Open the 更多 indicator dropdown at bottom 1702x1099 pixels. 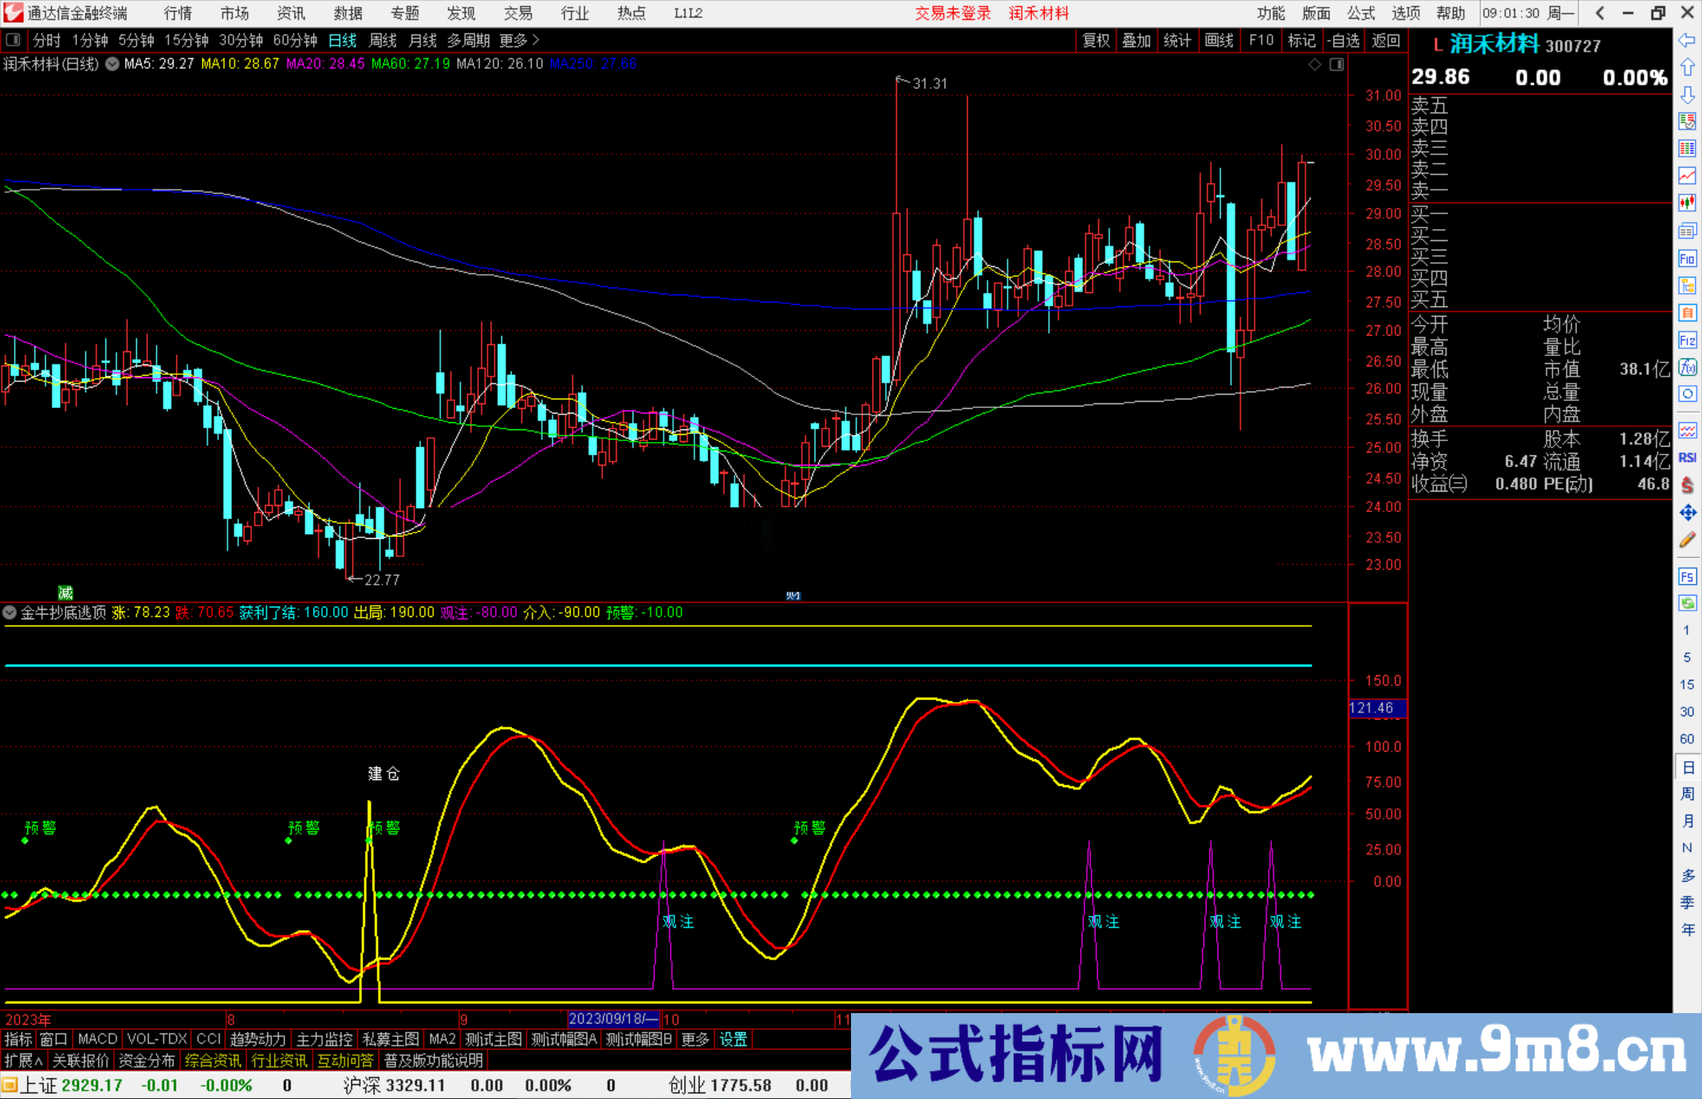693,1039
